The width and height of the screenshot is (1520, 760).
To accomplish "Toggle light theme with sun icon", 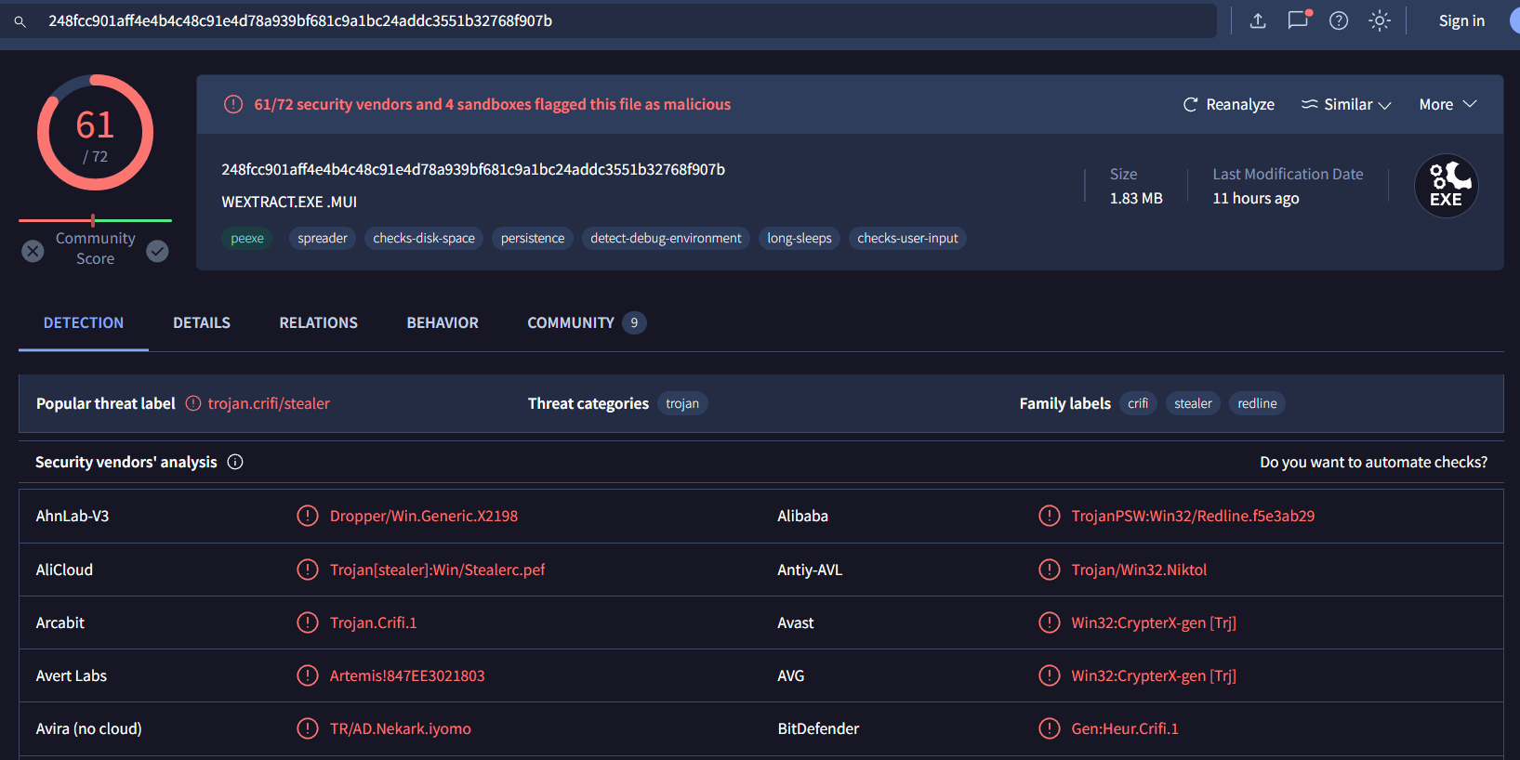I will [1380, 20].
